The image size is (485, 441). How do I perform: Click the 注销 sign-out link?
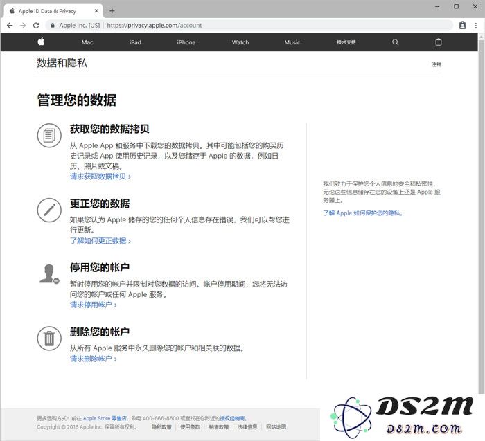click(436, 64)
